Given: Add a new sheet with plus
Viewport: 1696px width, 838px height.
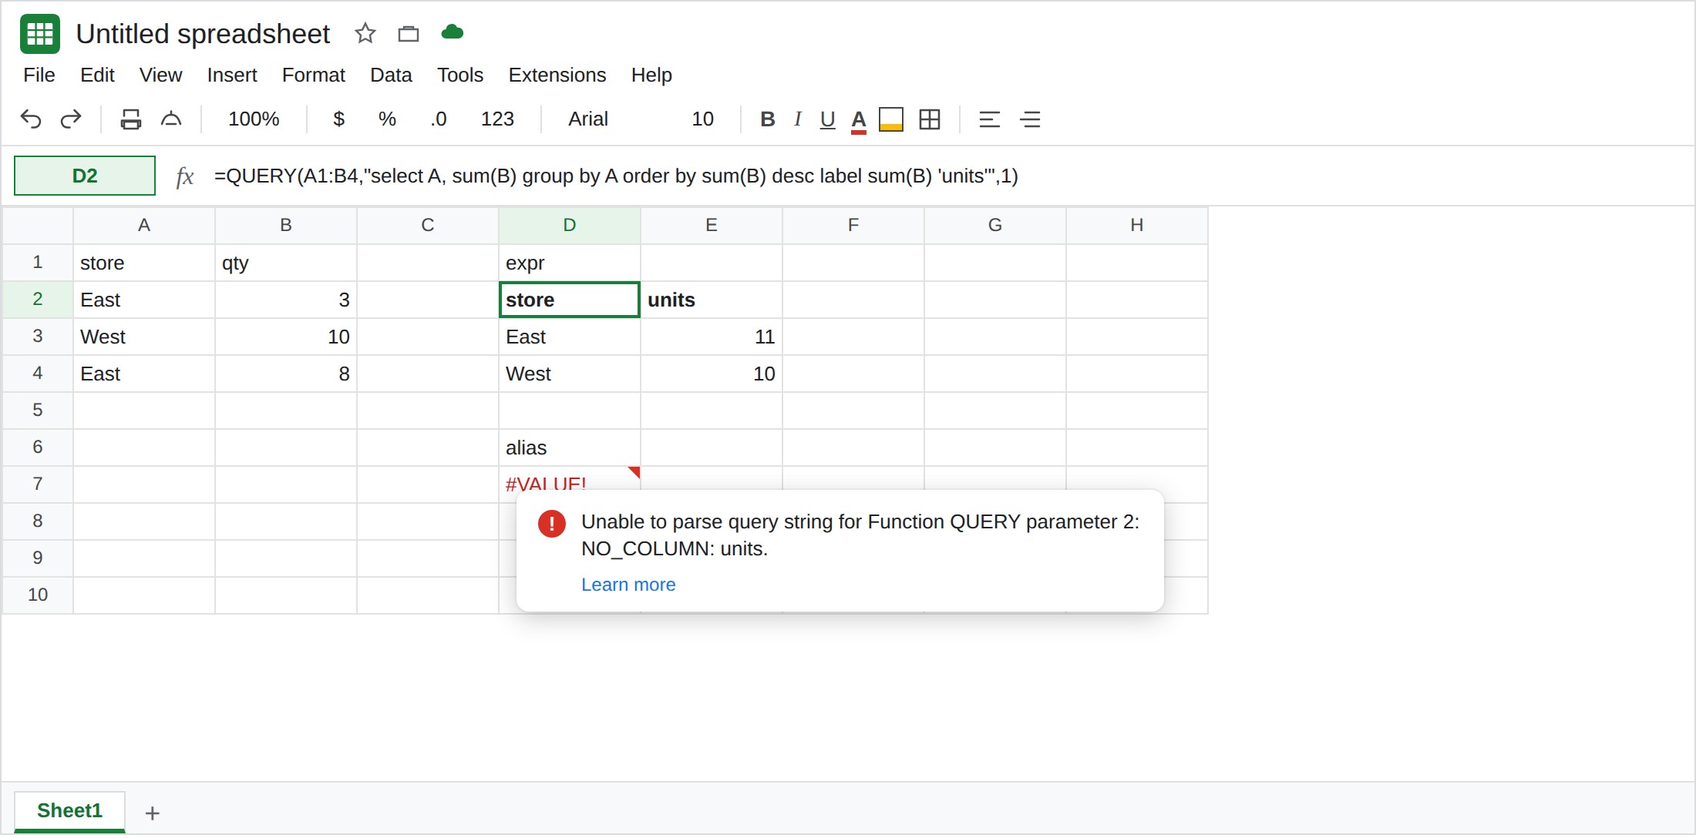Looking at the screenshot, I should tap(153, 813).
